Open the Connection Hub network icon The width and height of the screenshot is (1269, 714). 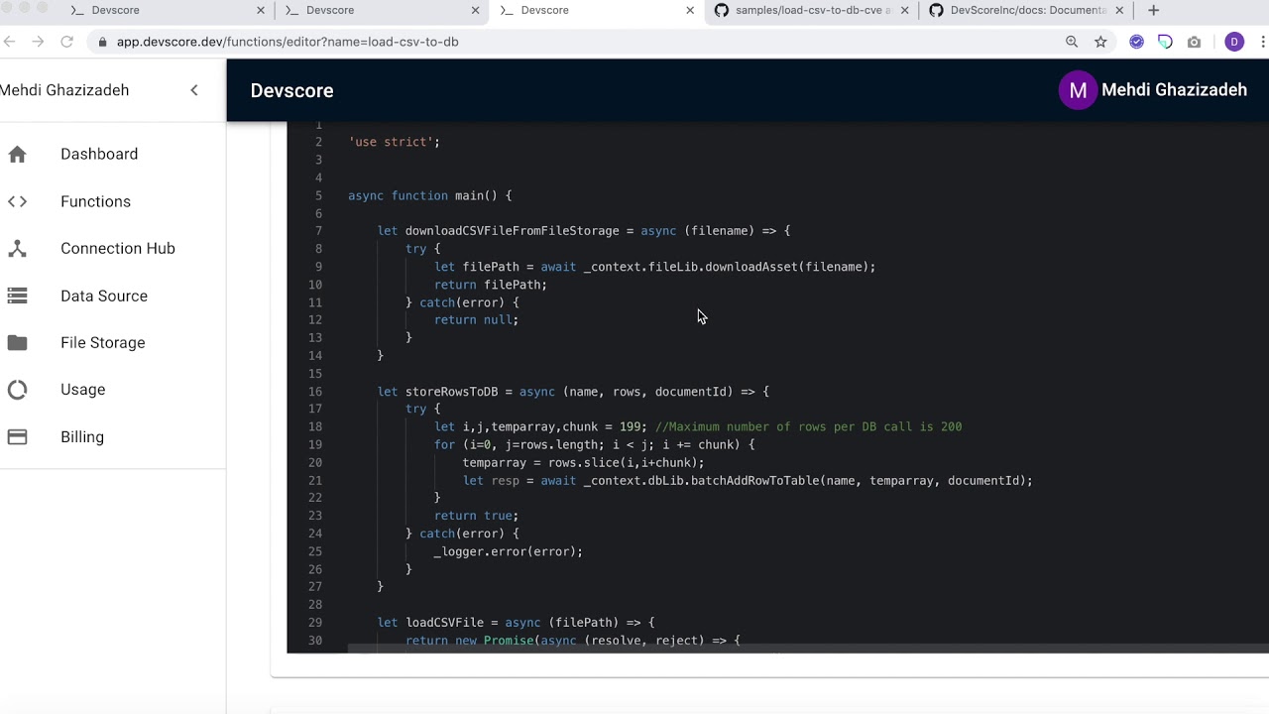coord(17,249)
